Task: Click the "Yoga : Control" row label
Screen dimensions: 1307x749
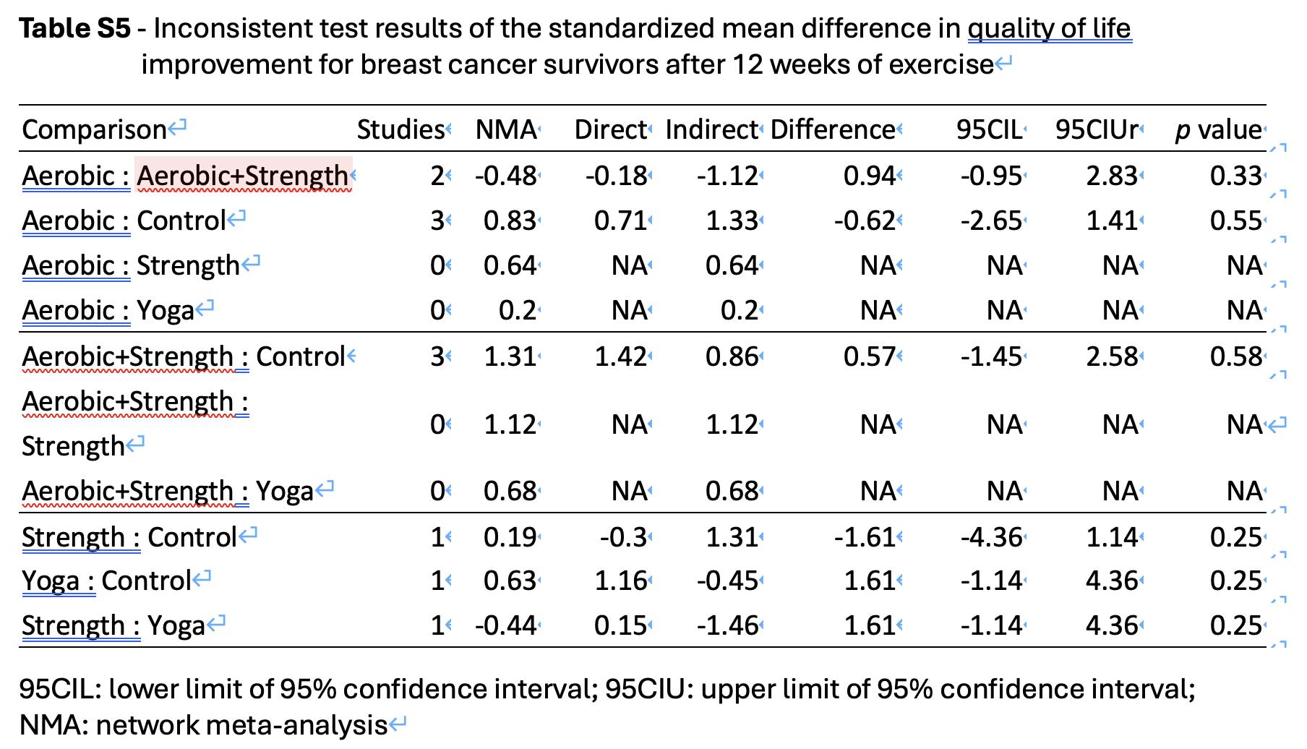Action: (106, 581)
